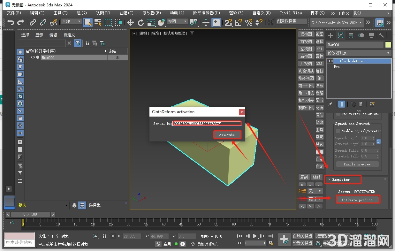Open the Display command panel tab
This screenshot has width=395, height=251.
click(371, 35)
